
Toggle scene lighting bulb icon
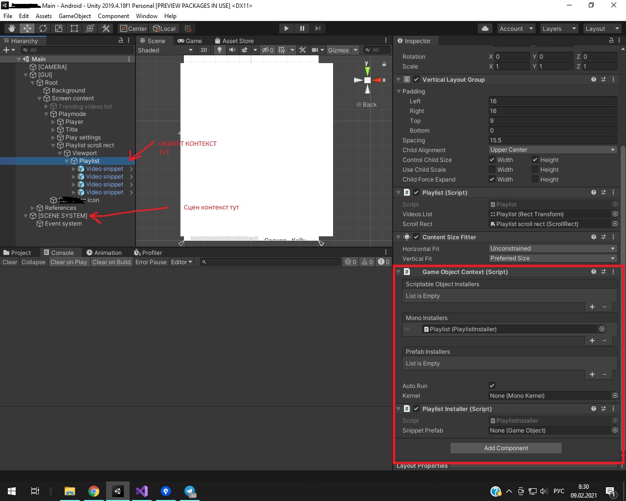[x=220, y=50]
